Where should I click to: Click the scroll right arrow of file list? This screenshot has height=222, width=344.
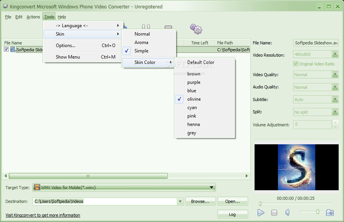(247, 176)
